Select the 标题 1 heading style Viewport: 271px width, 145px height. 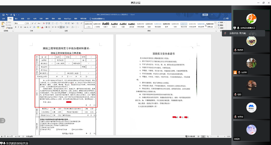coord(105,25)
